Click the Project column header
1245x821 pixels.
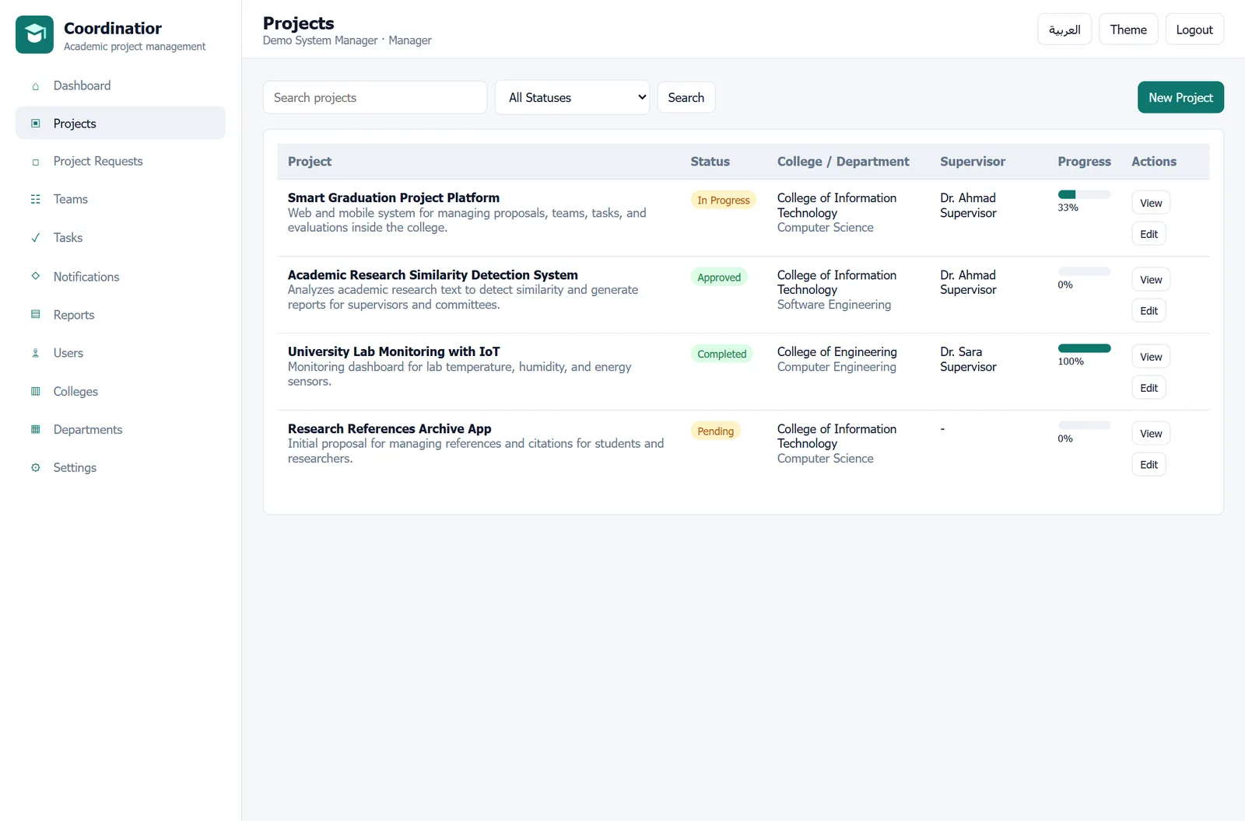310,162
